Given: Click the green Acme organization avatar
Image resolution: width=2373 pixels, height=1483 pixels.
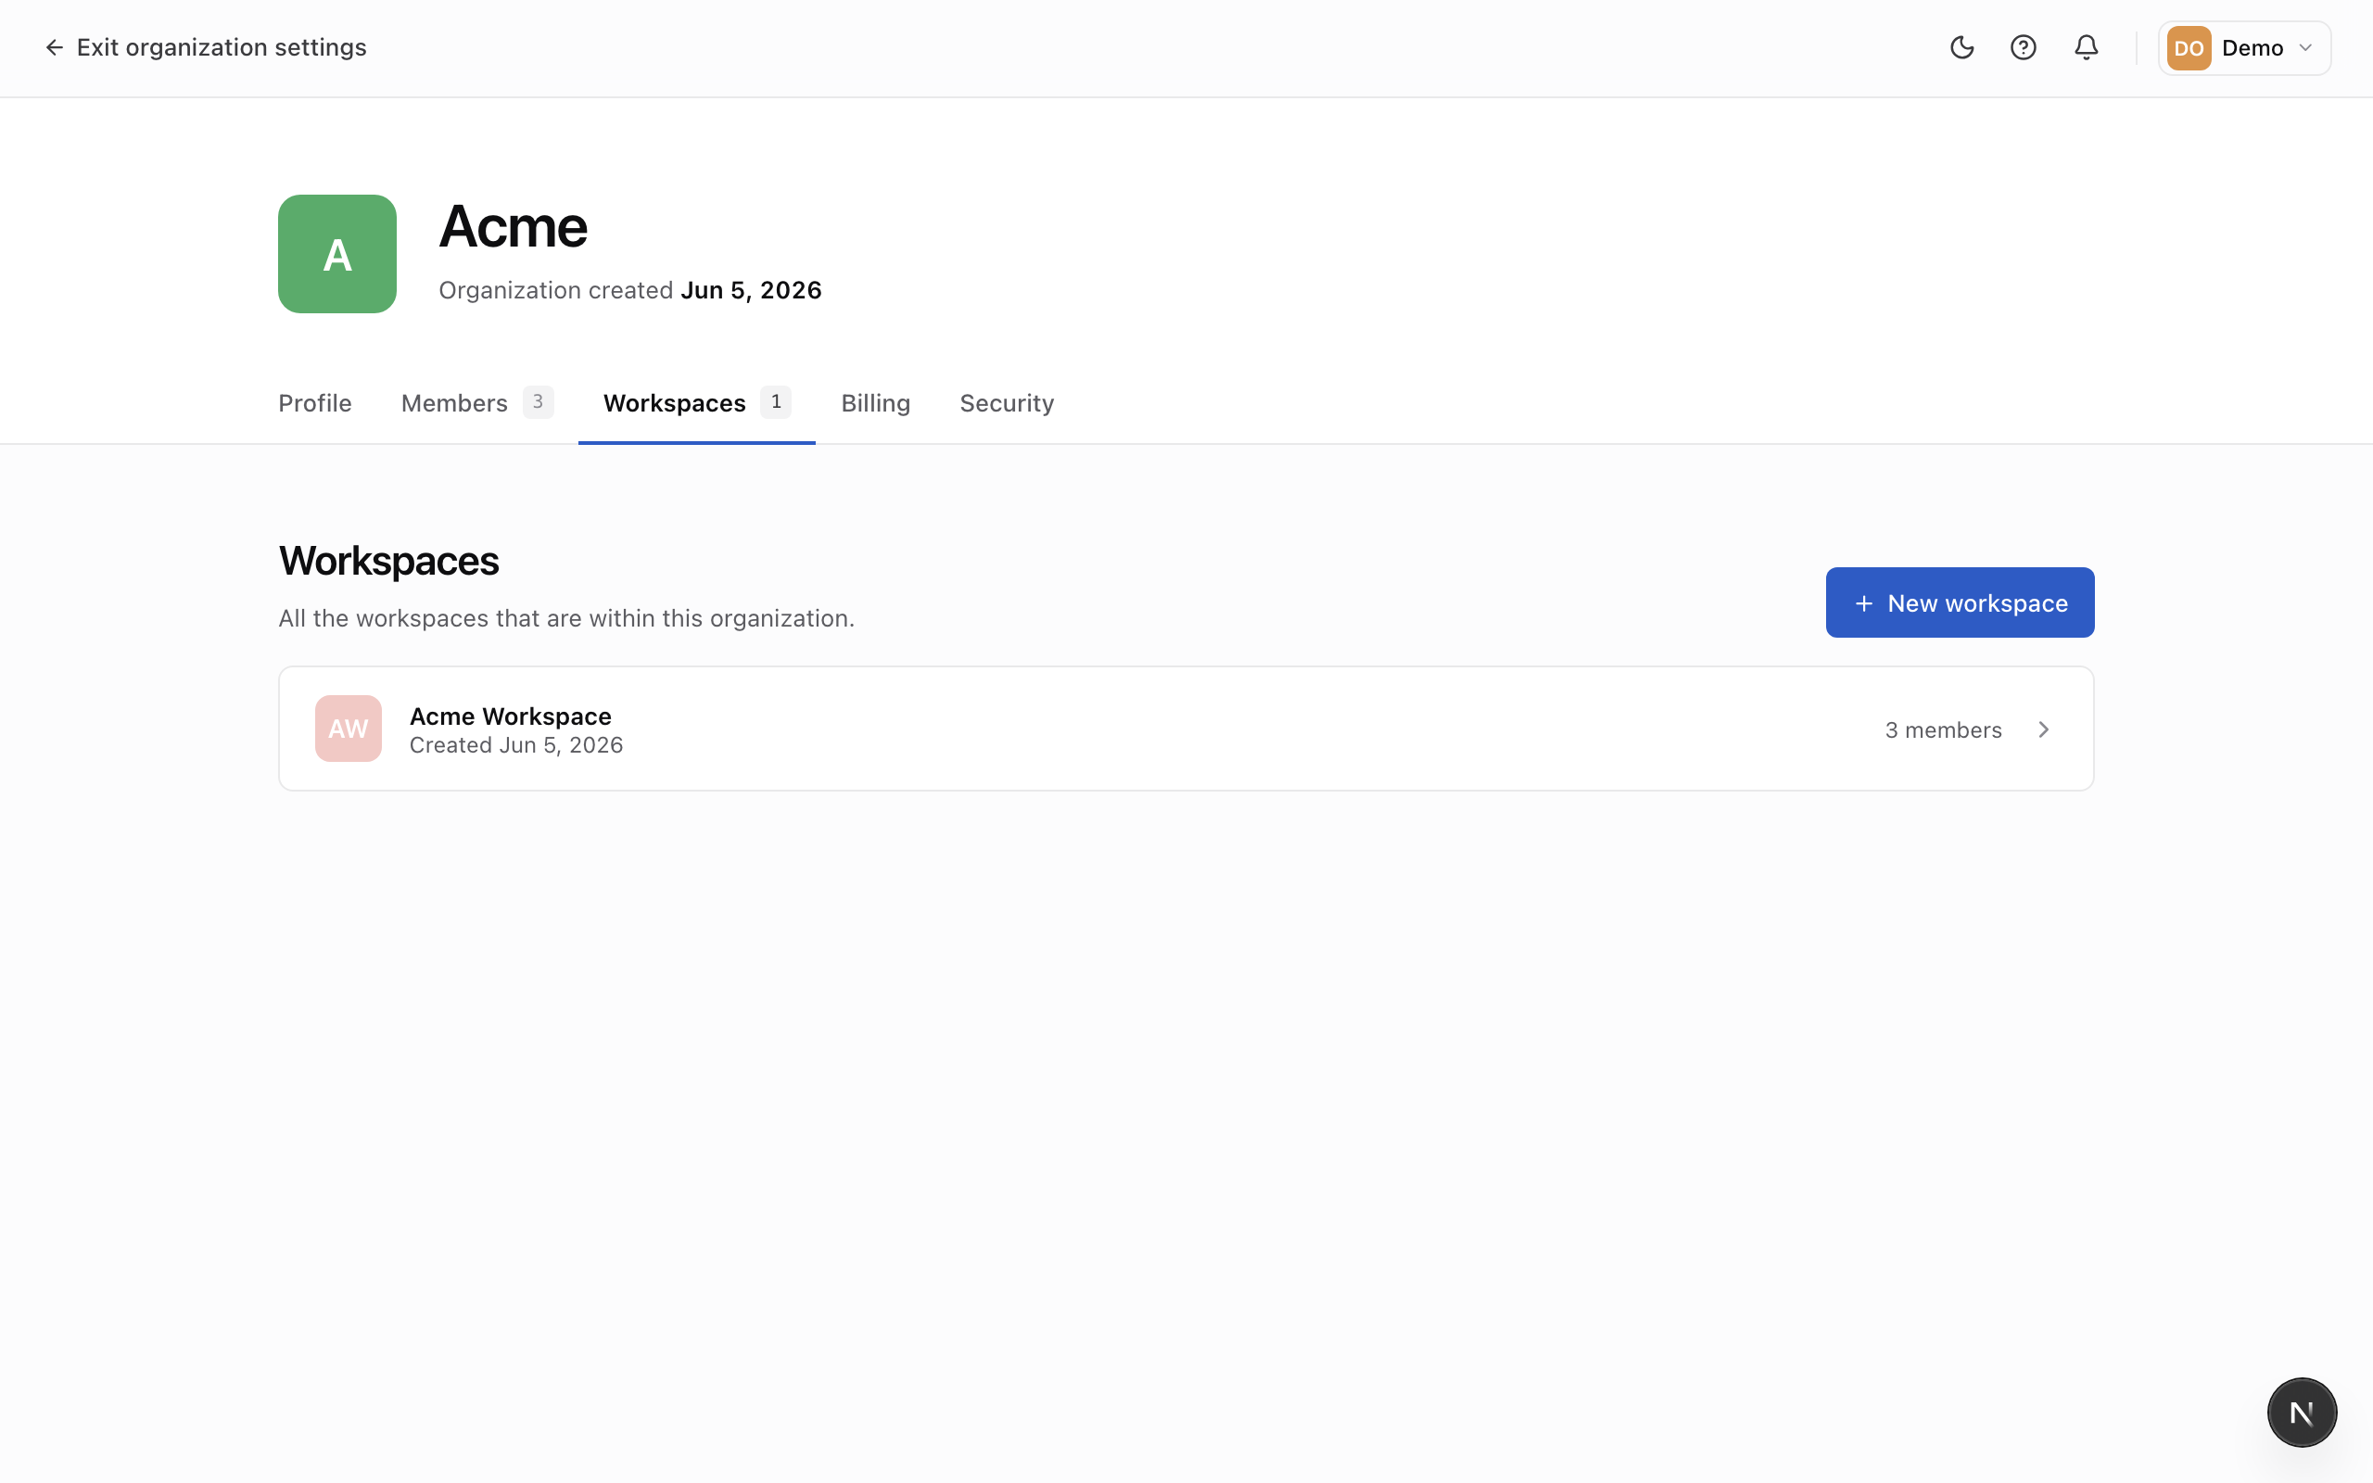Looking at the screenshot, I should pos(337,254).
